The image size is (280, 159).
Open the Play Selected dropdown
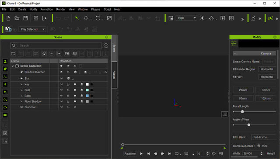32,29
